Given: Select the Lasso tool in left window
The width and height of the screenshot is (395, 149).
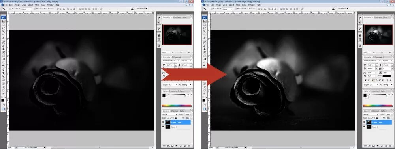Looking at the screenshot, I should click(3, 28).
